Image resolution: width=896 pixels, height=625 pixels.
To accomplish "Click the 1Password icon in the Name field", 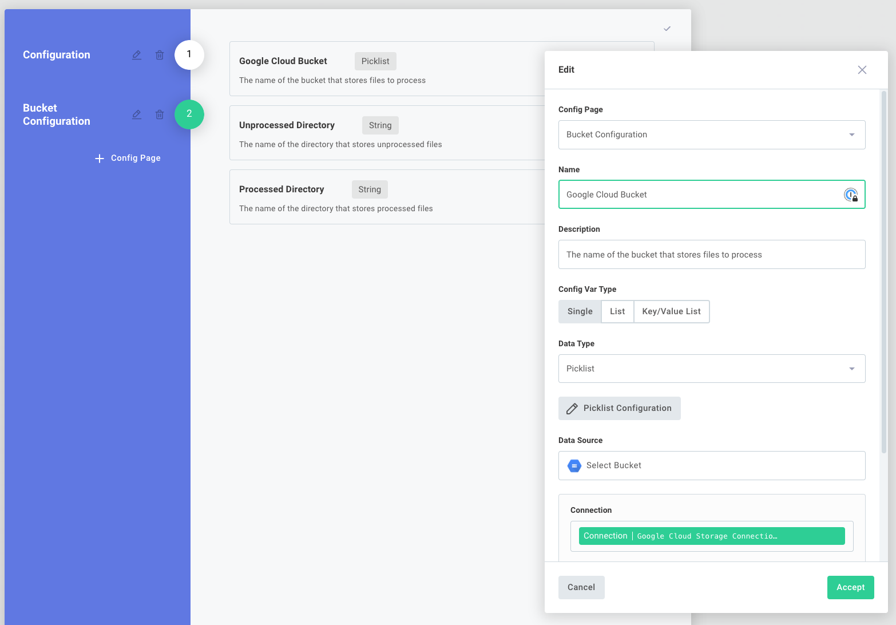I will 851,195.
